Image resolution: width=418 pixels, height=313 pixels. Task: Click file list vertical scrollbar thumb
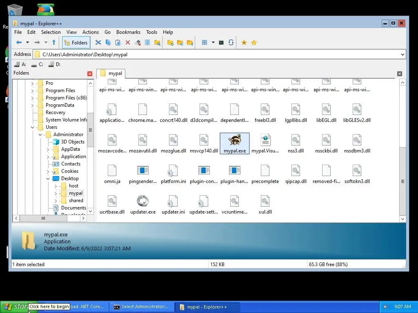click(402, 181)
